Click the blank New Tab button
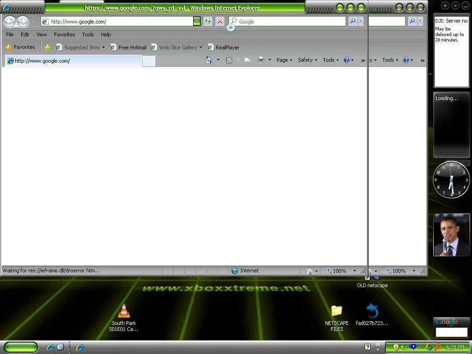Screen dimensions: 472x354 (x=149, y=61)
